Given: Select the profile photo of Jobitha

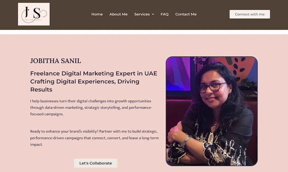Looking at the screenshot, I should coord(212,111).
